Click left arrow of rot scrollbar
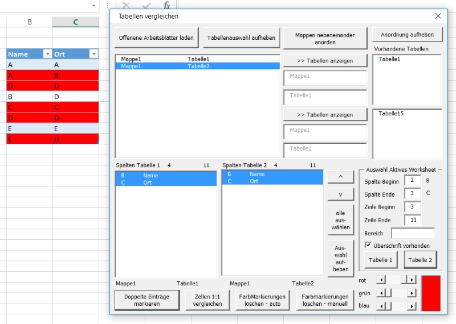The image size is (456, 324). [381, 280]
